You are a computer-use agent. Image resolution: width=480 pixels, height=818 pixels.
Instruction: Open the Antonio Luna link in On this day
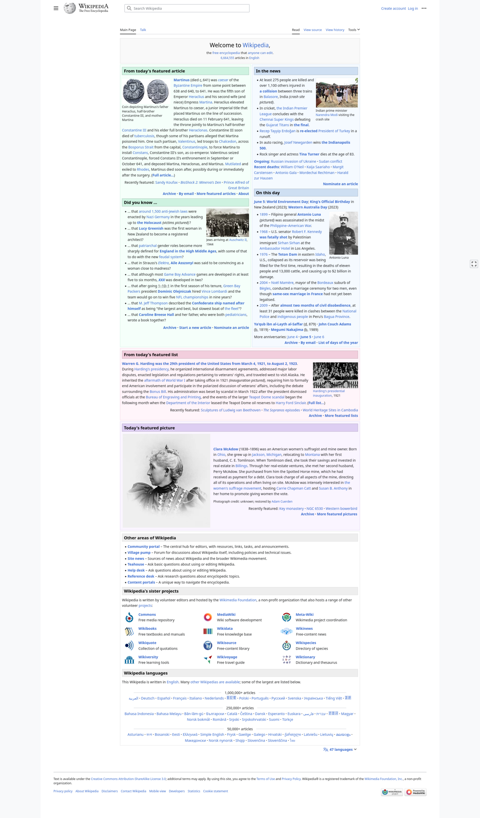(309, 214)
